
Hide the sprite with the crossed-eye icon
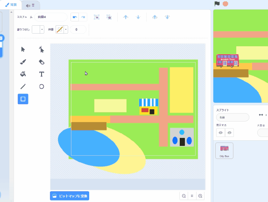pos(229,133)
